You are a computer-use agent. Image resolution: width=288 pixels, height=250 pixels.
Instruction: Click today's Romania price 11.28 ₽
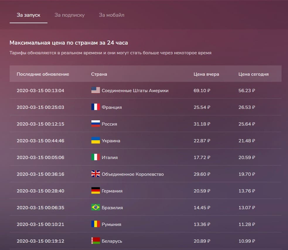point(247,224)
